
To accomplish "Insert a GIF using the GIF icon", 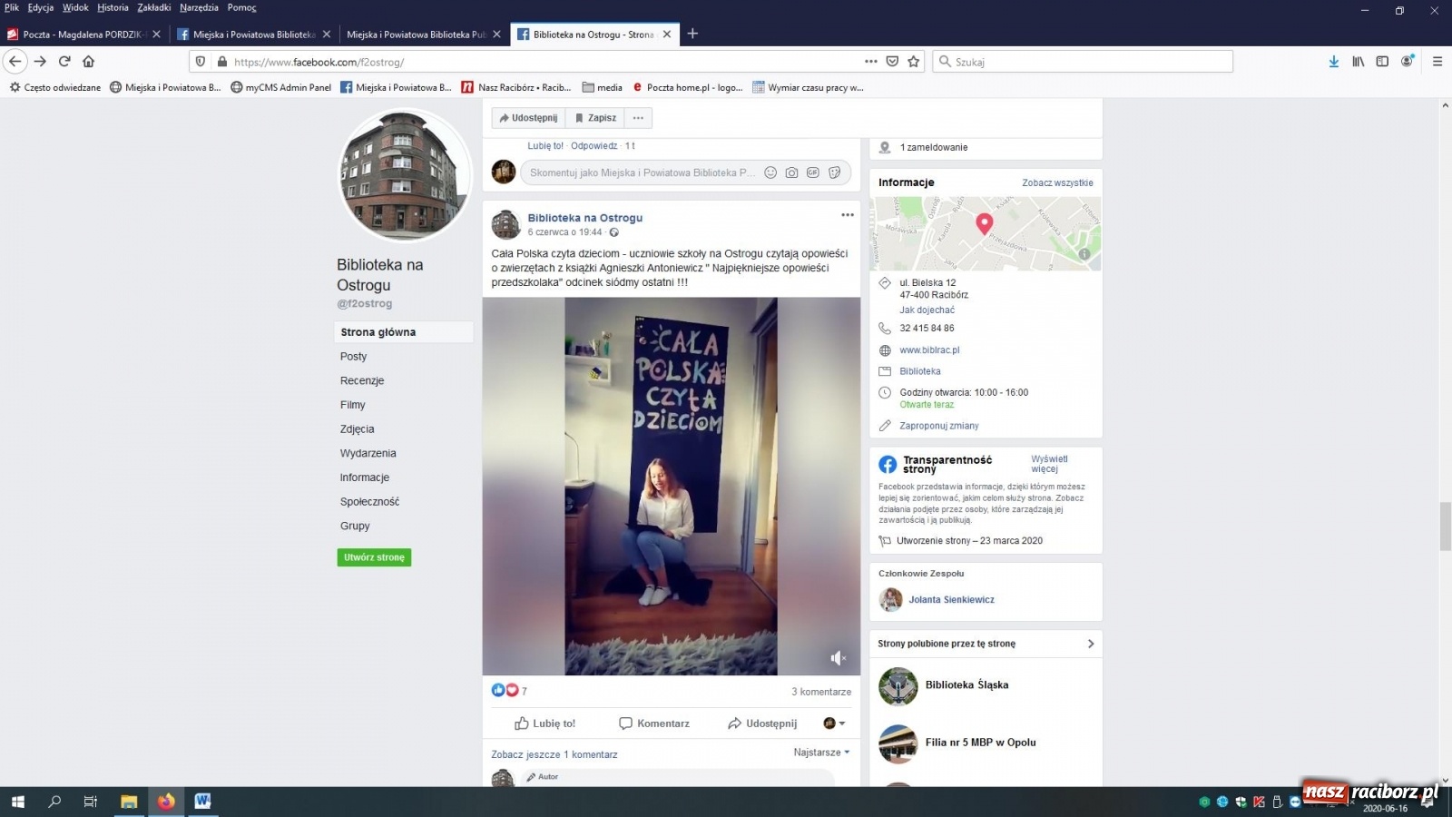I will click(812, 172).
